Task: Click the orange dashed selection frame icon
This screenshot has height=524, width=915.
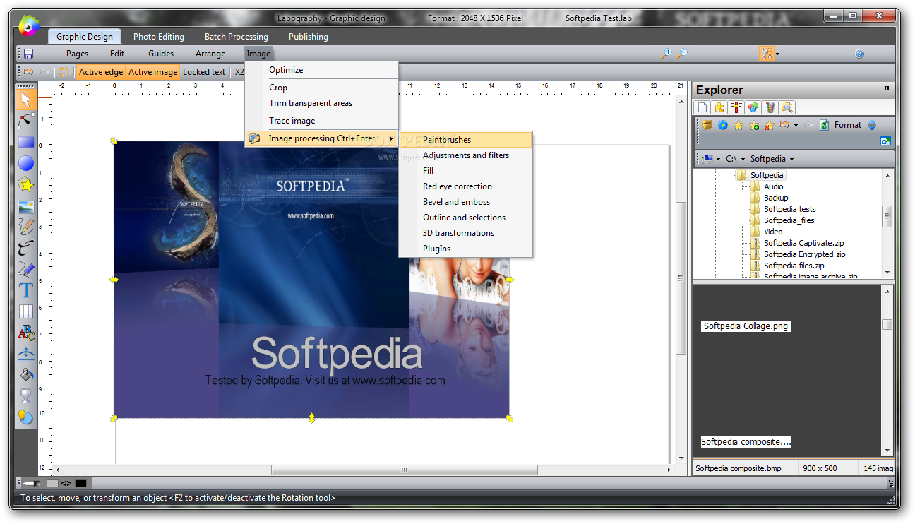Action: coord(64,71)
